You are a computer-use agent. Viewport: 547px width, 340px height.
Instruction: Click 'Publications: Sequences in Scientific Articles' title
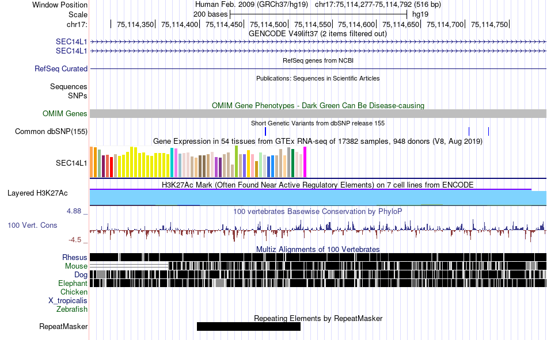point(318,78)
